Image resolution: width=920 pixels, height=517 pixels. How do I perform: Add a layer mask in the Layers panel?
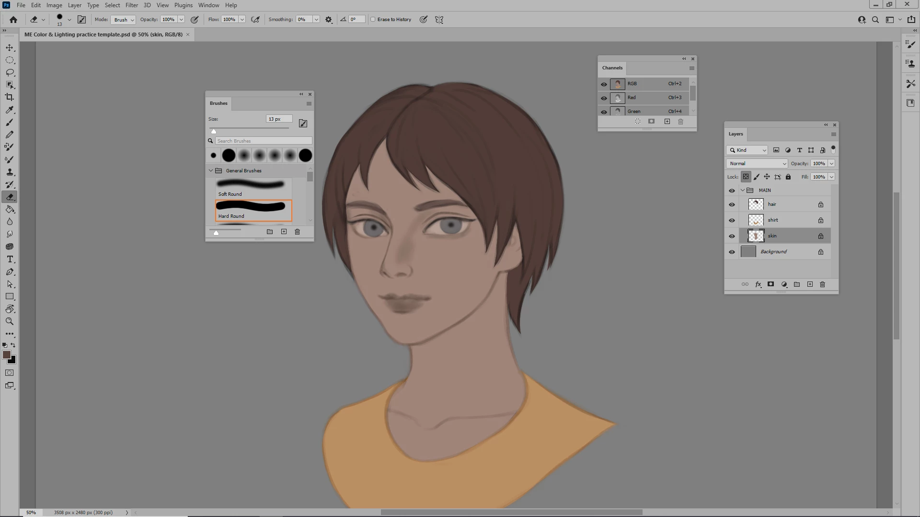point(770,284)
